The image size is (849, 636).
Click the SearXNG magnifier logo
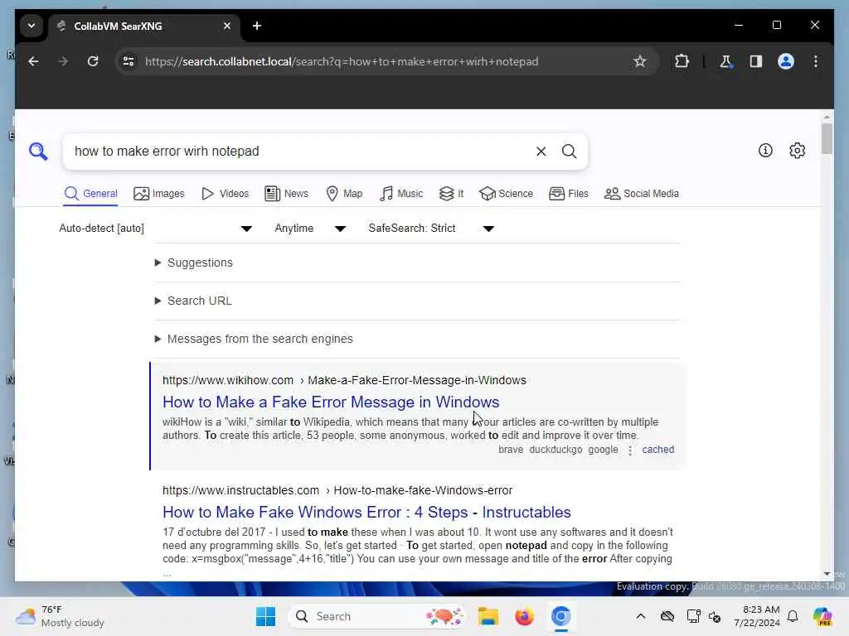38,152
